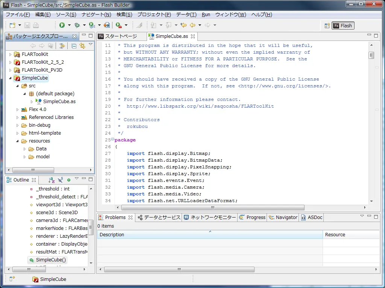Viewport: 385px width, 288px height.
Task: Navigate Back with yellow left arrow
Action: click(x=193, y=25)
